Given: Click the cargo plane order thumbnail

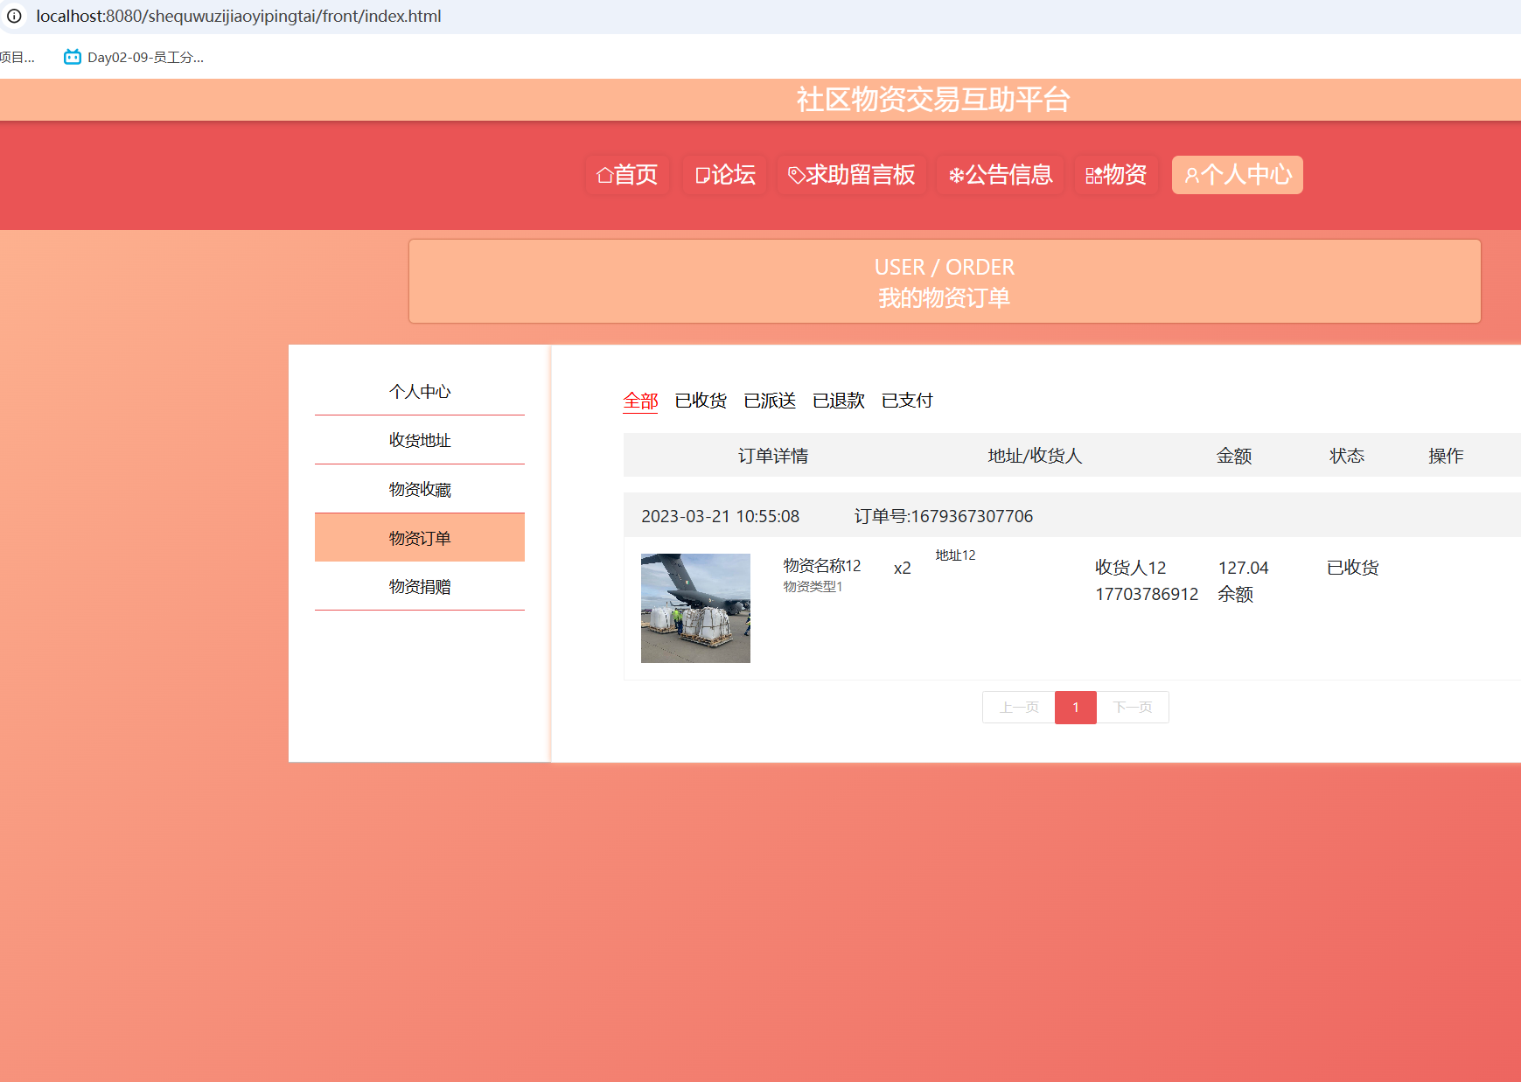Looking at the screenshot, I should [x=695, y=608].
